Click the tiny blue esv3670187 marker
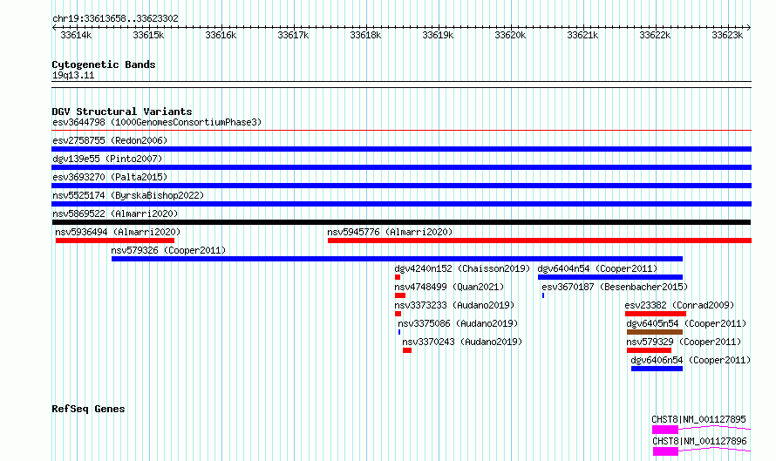The image size is (776, 461). click(543, 295)
